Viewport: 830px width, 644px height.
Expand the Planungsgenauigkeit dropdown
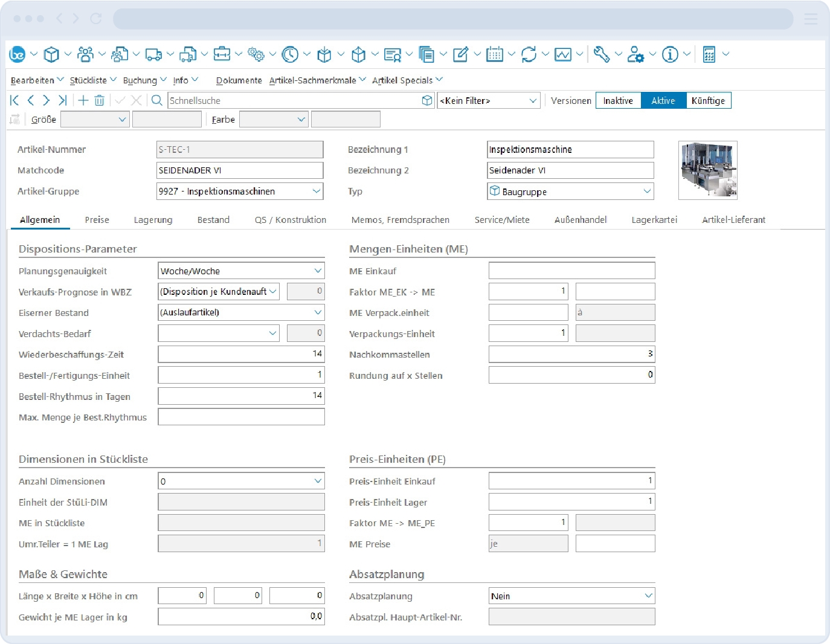[x=318, y=271]
